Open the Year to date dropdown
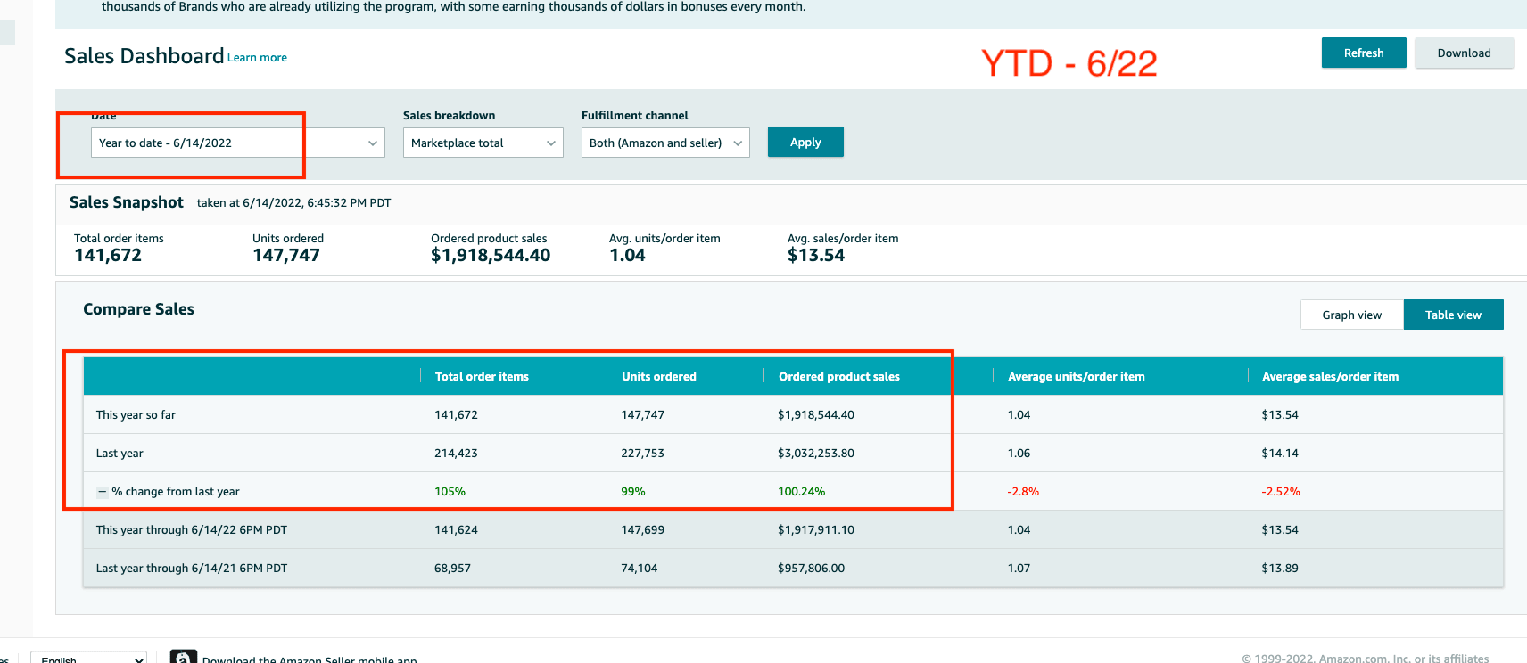 (x=237, y=143)
